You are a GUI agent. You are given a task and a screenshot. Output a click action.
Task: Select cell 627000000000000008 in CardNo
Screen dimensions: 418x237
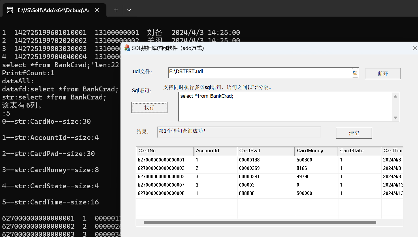coord(165,193)
